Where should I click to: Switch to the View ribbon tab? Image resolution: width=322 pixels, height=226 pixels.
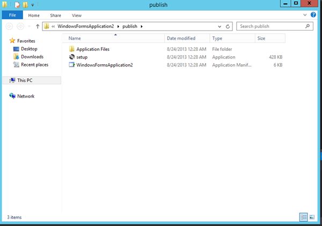point(77,16)
